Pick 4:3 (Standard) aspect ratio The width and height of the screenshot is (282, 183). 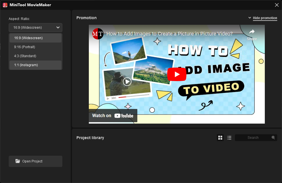(x=36, y=56)
